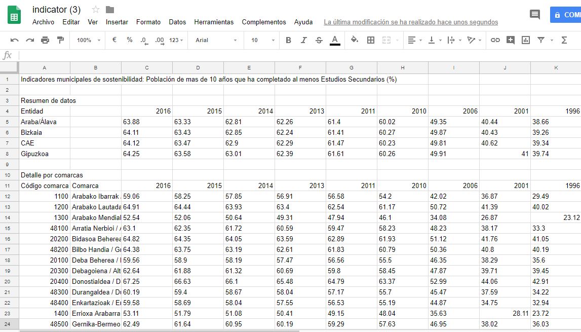Screen dimensions: 581x332
Task: Decrease decimal places
Action: [144, 40]
